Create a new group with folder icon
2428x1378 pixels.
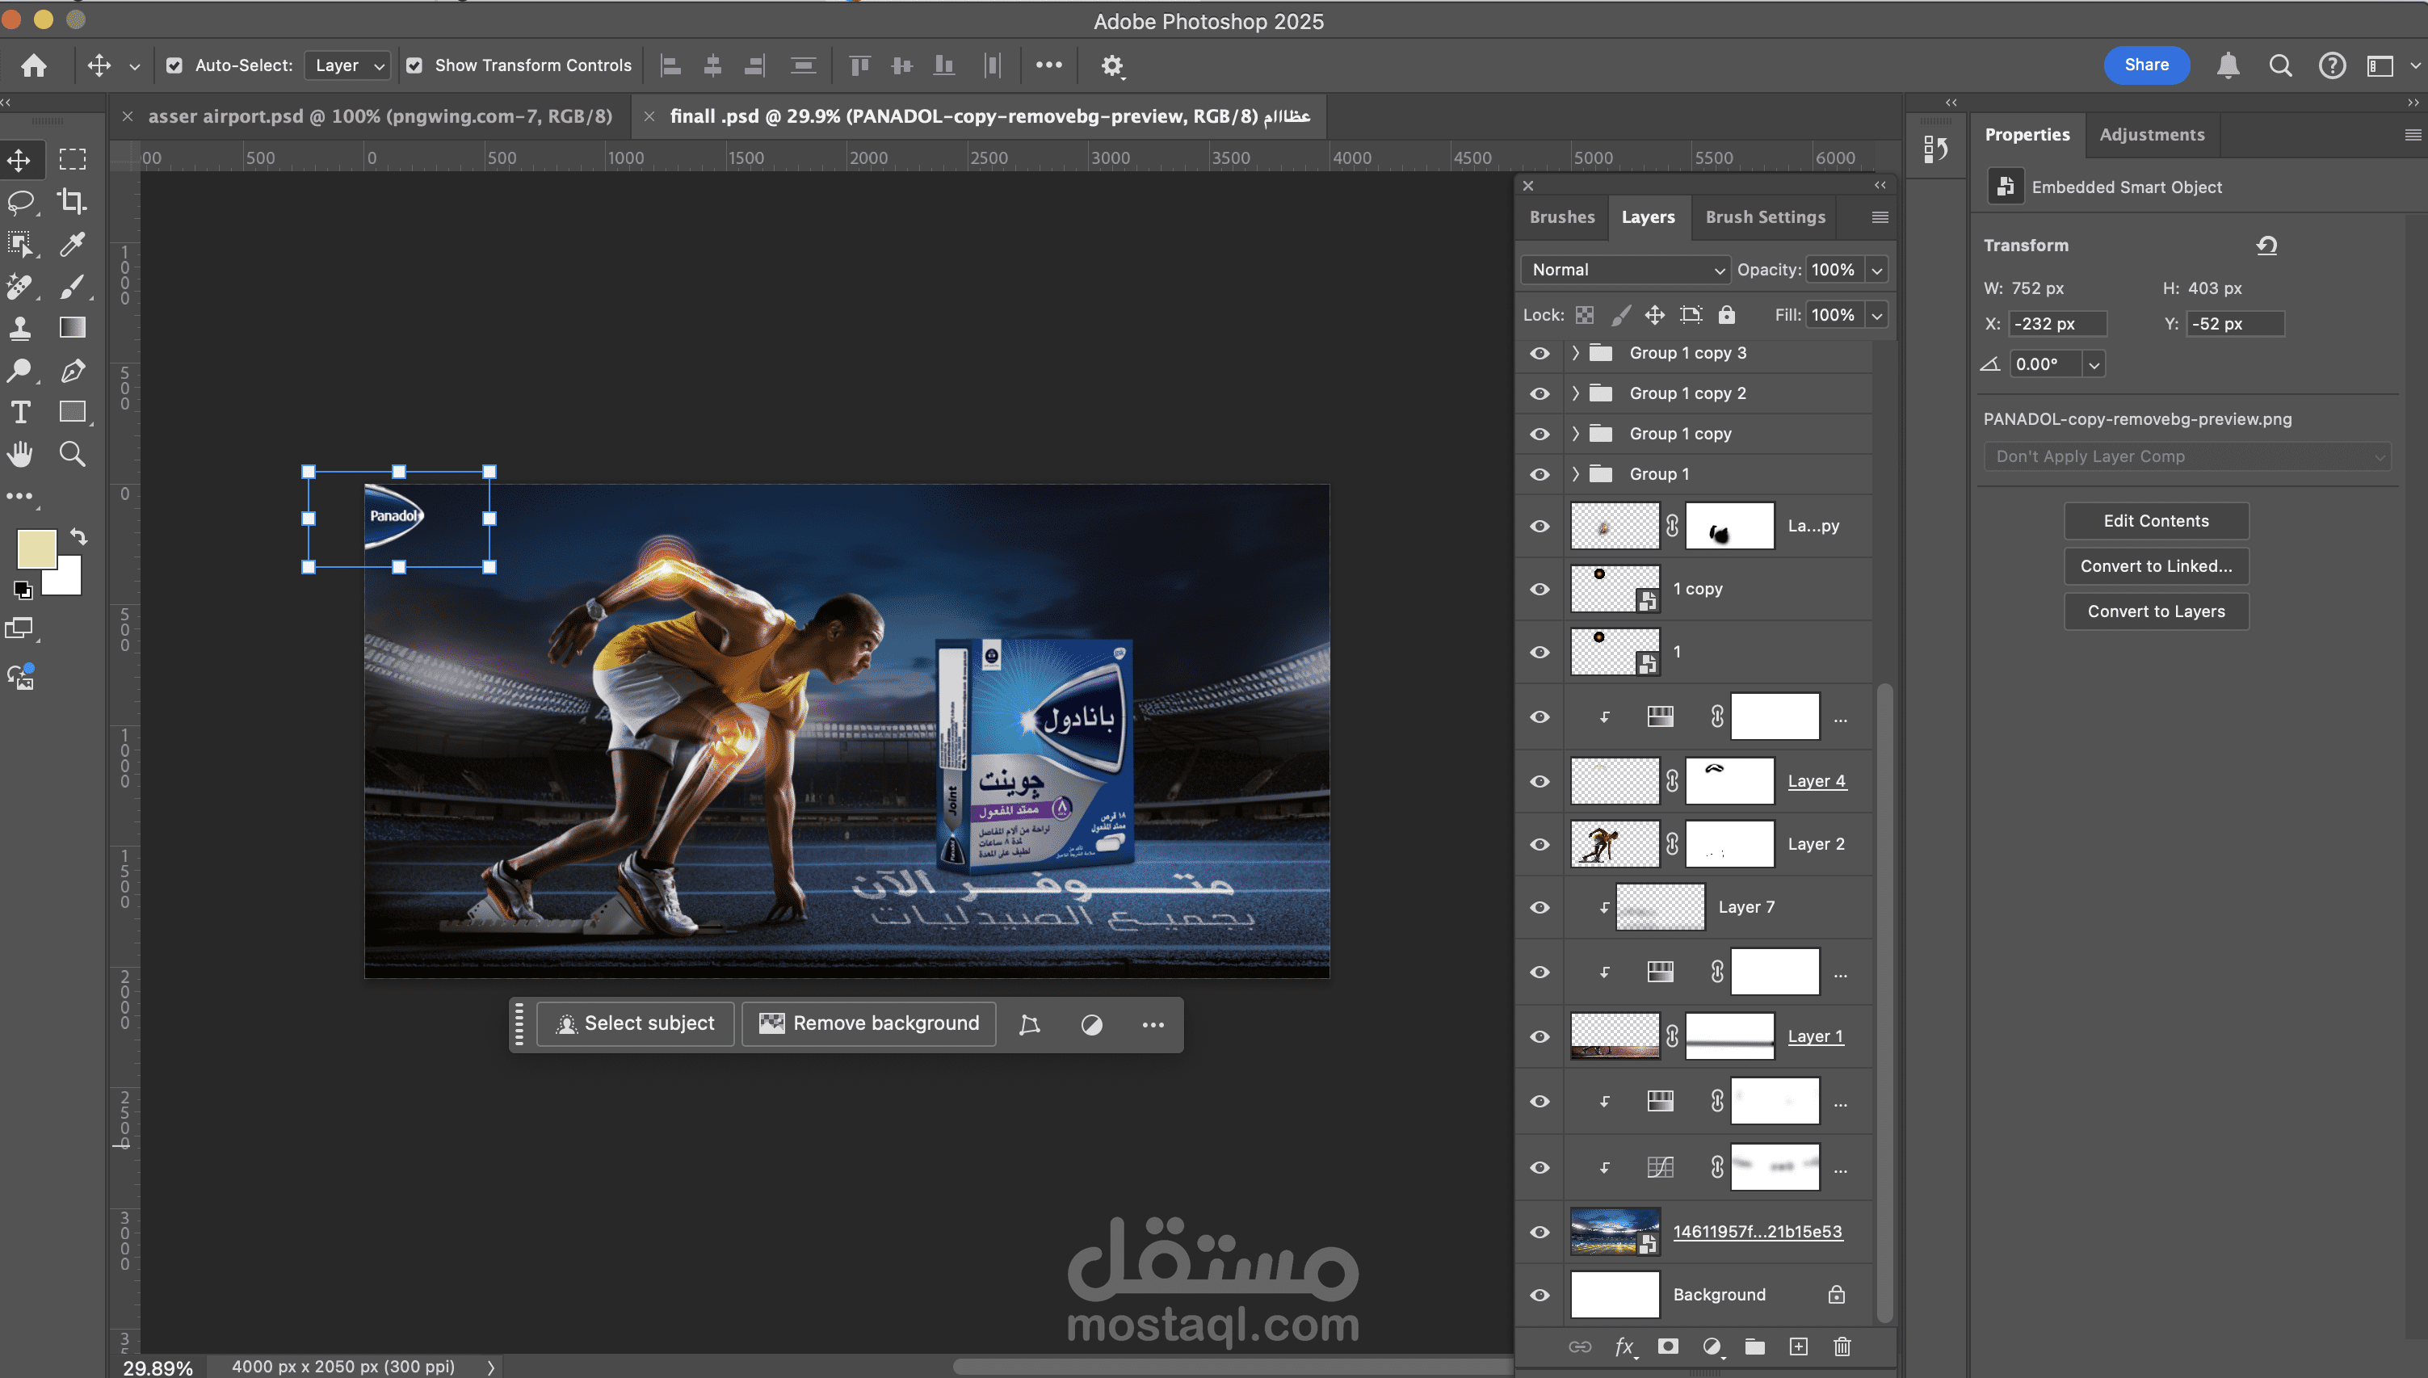pos(1754,1346)
